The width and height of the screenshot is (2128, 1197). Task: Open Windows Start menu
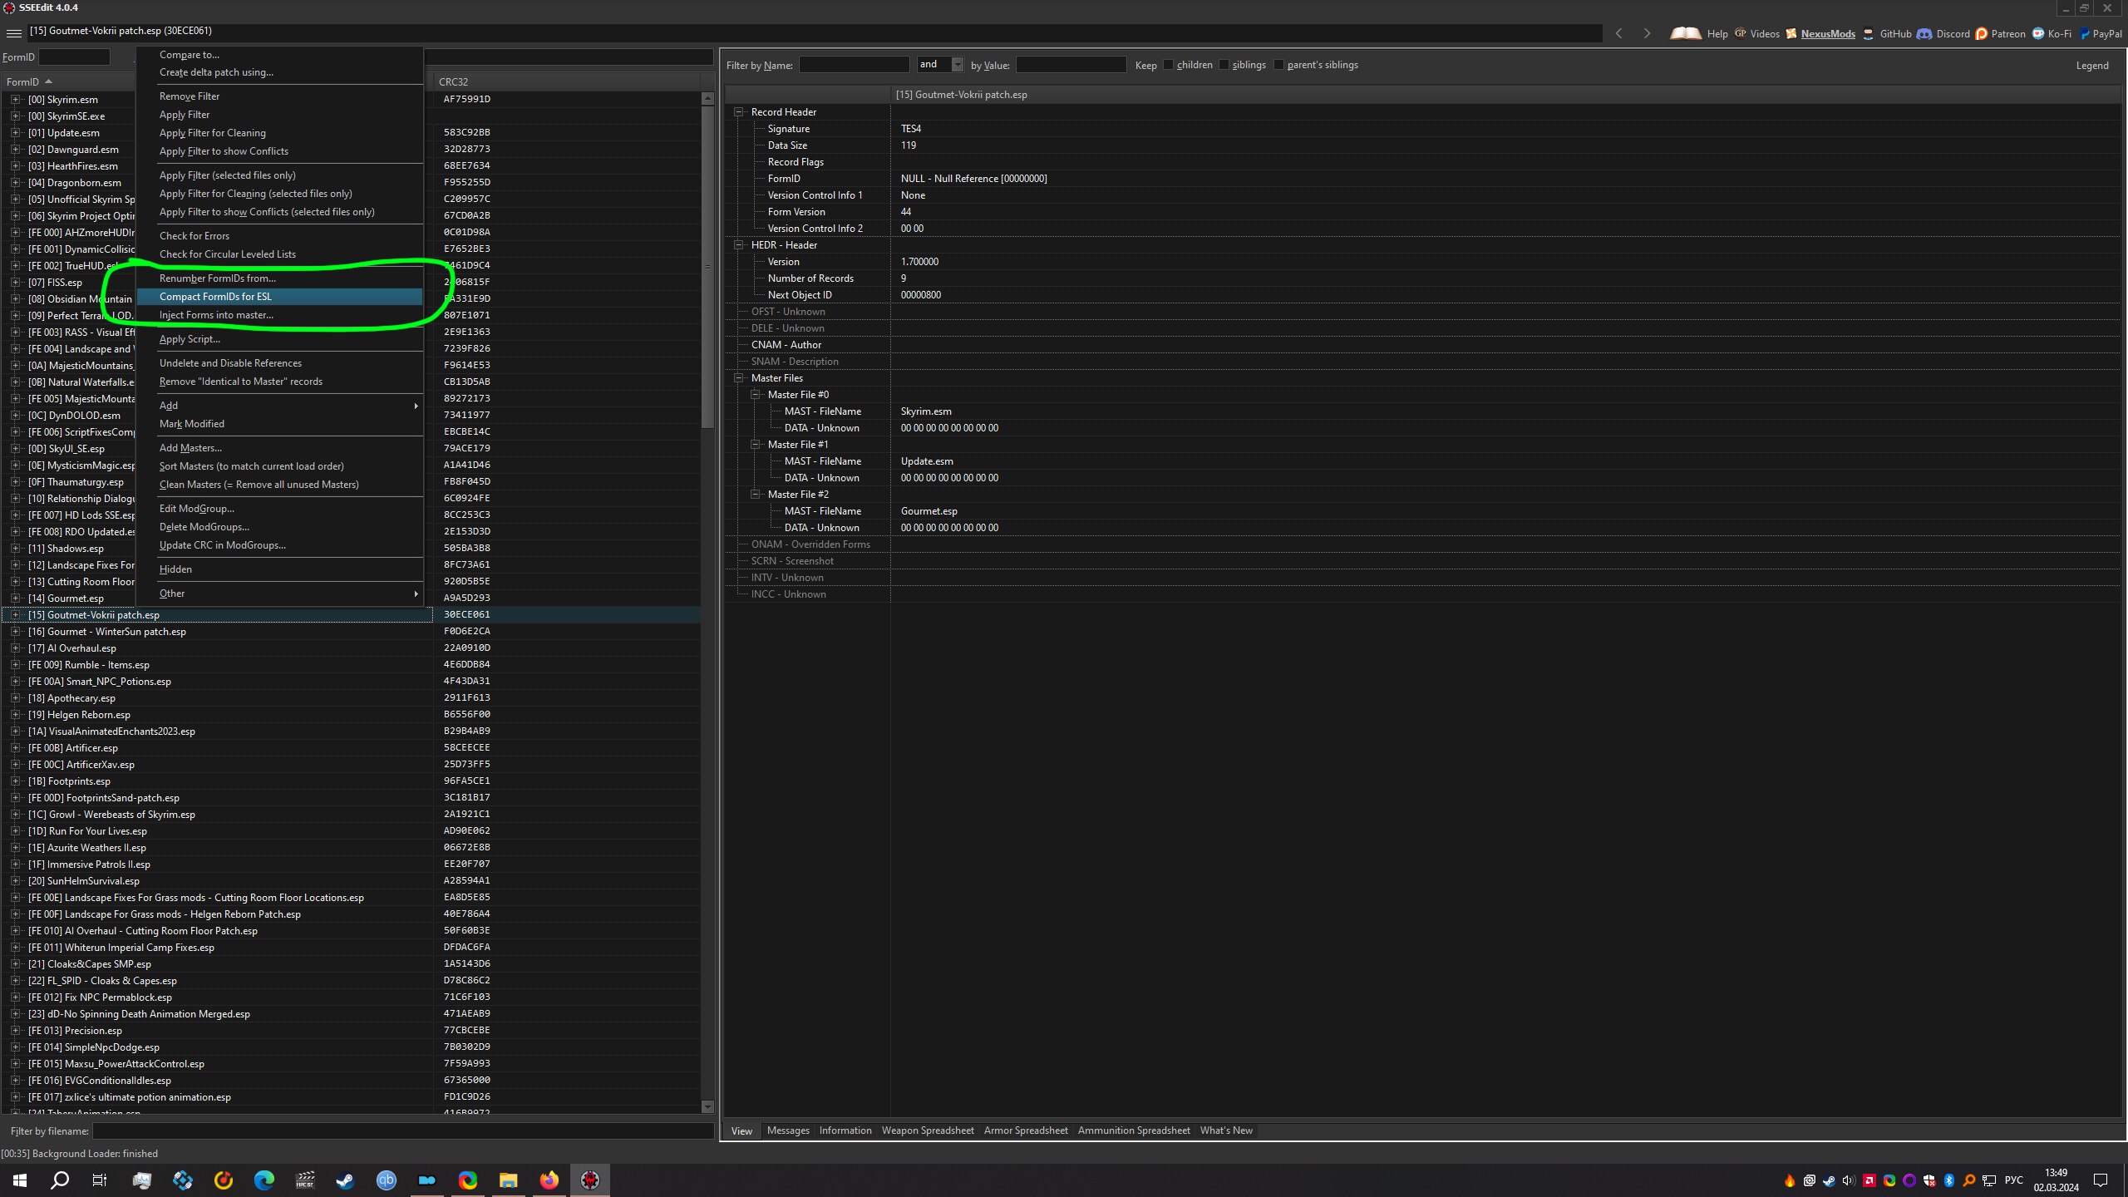[x=20, y=1180]
